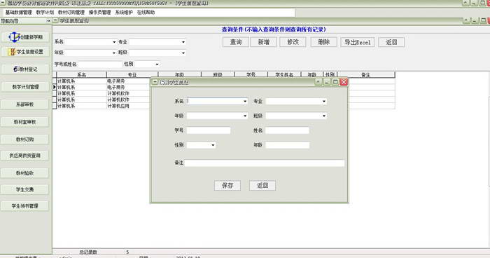Click the 学号 column header in the table
The width and height of the screenshot is (490, 258).
[251, 75]
